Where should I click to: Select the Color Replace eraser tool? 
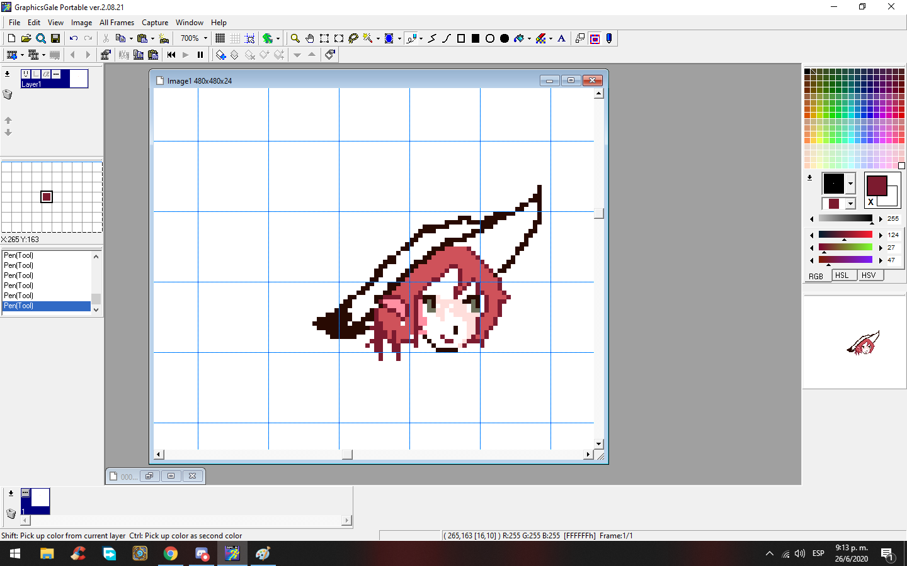coord(540,38)
